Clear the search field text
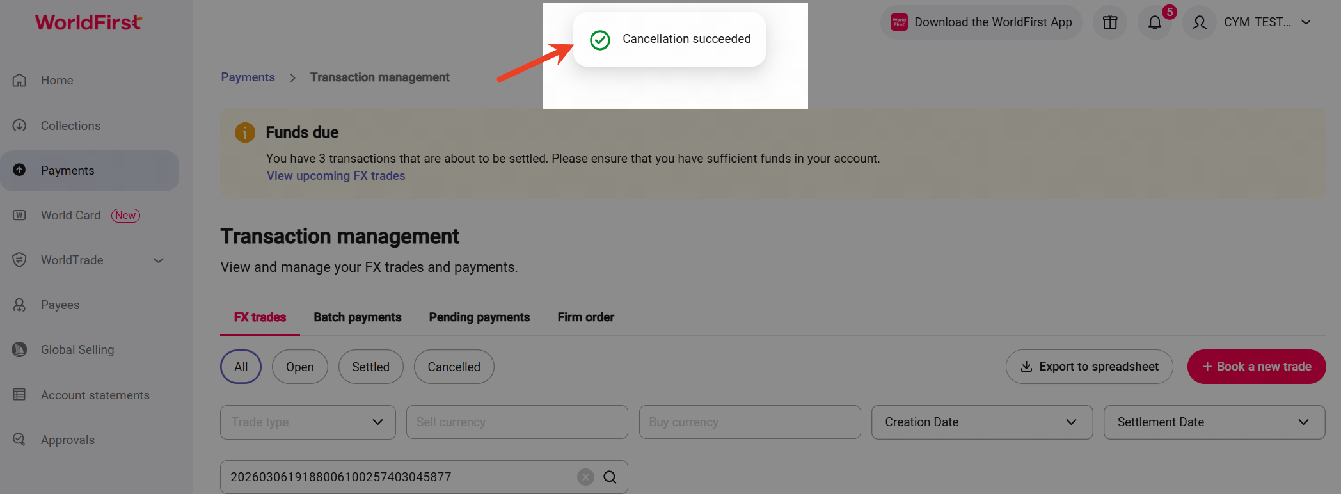This screenshot has width=1341, height=494. coord(585,477)
